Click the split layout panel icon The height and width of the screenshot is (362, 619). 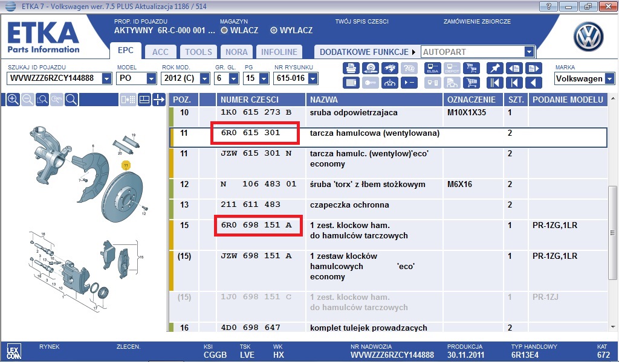click(x=144, y=100)
